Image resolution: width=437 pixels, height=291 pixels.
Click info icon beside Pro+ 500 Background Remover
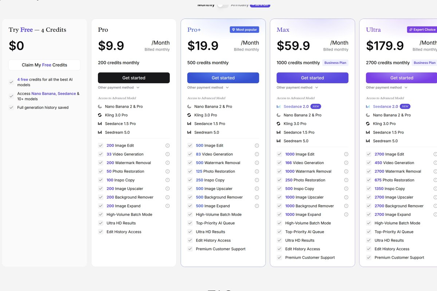pyautogui.click(x=257, y=197)
